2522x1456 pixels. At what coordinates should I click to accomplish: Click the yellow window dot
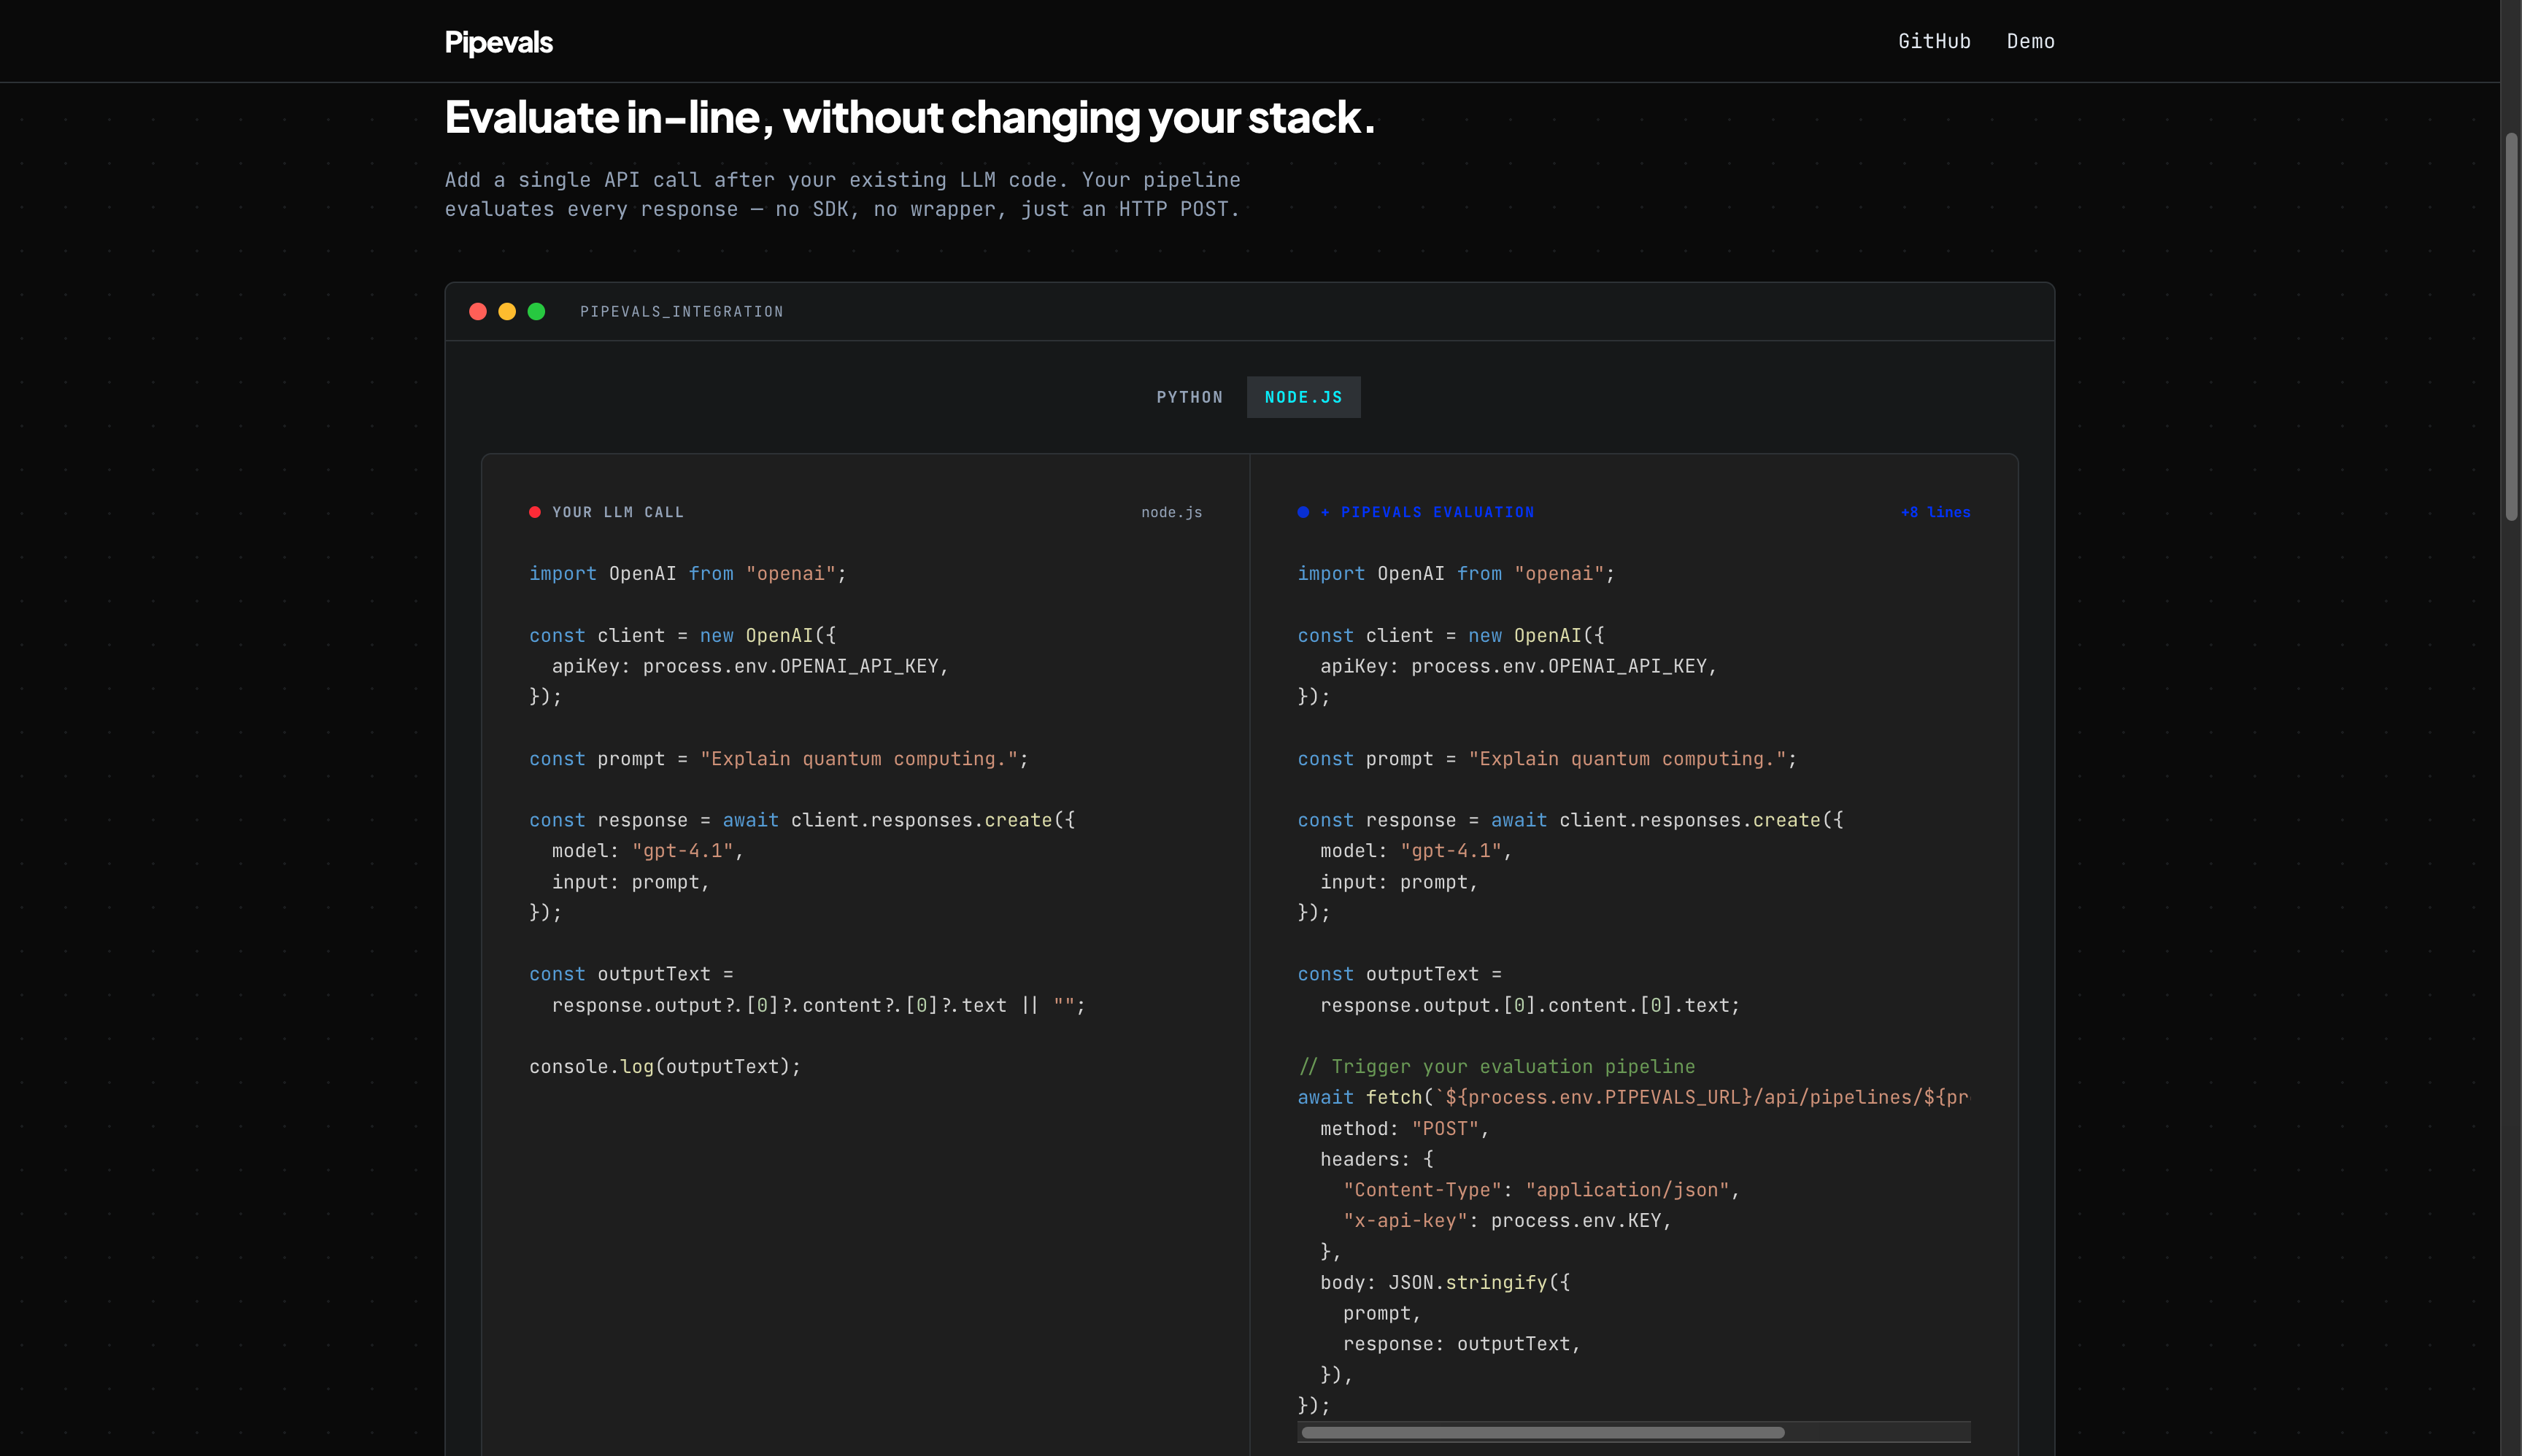point(507,312)
